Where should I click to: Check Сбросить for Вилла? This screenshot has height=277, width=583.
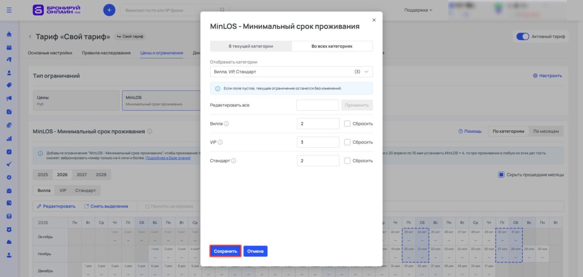pos(347,123)
